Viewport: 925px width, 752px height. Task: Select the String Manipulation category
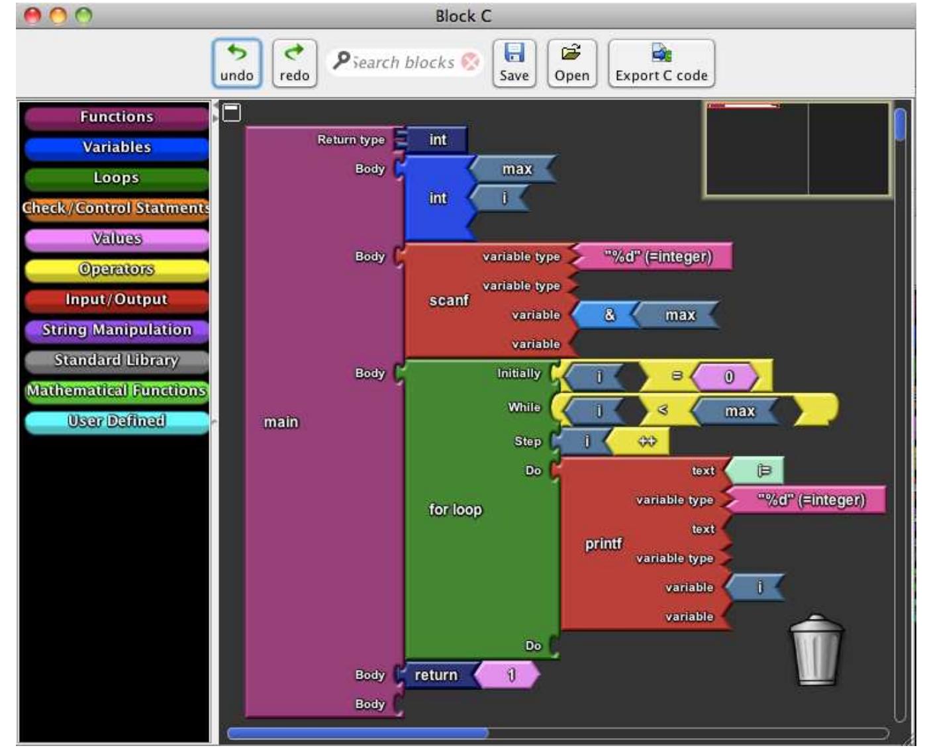click(x=117, y=330)
